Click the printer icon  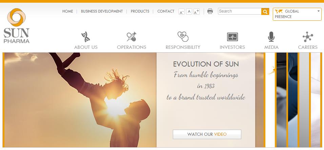pyautogui.click(x=210, y=11)
